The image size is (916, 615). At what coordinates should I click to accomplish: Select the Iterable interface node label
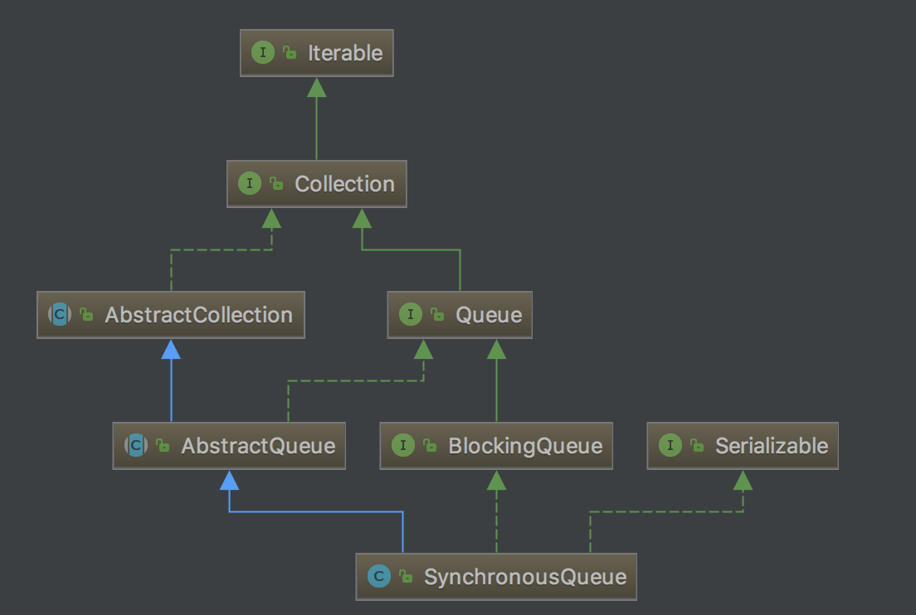(x=345, y=53)
